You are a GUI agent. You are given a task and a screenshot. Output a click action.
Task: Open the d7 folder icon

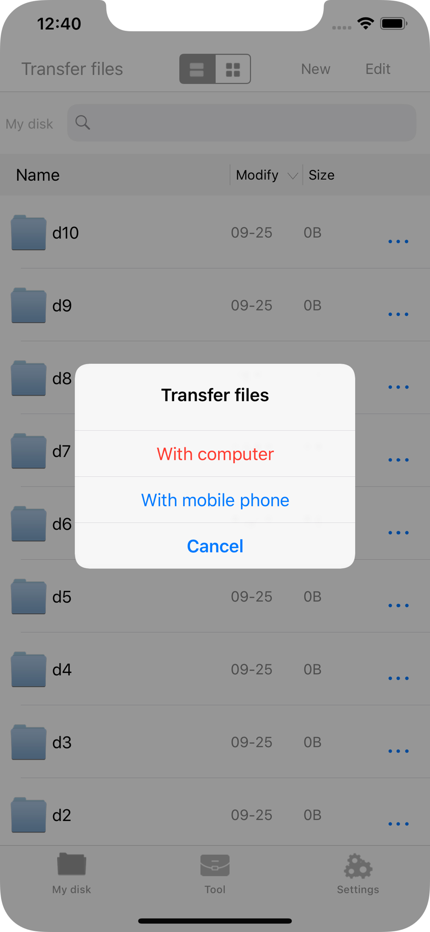28,451
